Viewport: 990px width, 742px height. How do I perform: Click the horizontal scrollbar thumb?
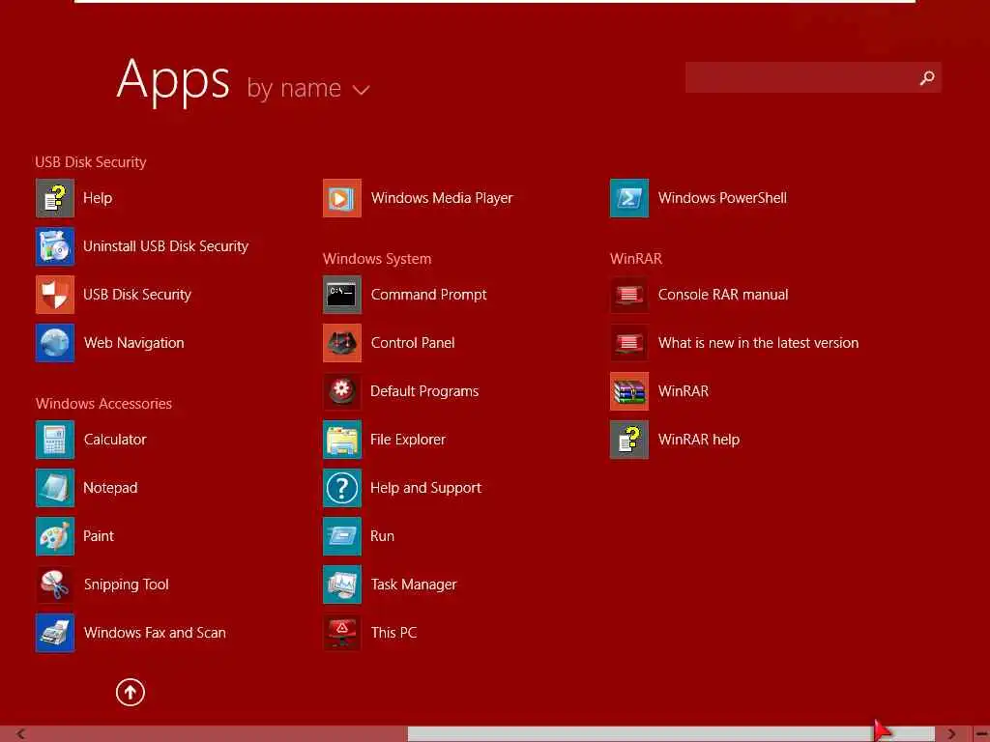(671, 734)
